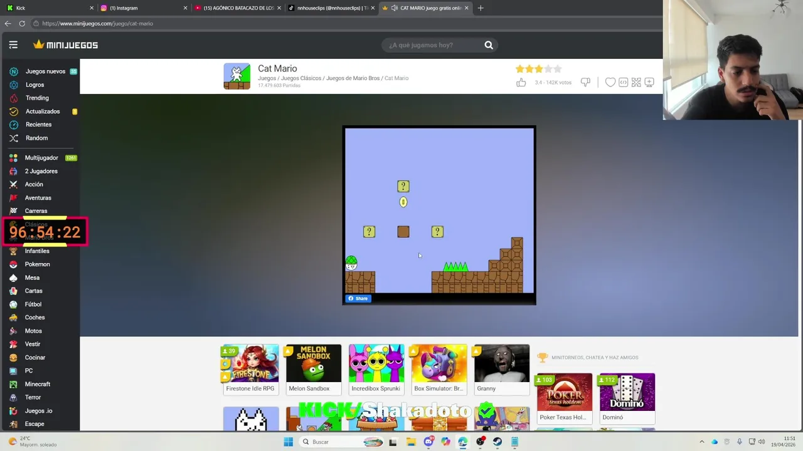The image size is (803, 451).
Task: Open Melon Sandbox game thumbnail
Action: pyautogui.click(x=314, y=363)
